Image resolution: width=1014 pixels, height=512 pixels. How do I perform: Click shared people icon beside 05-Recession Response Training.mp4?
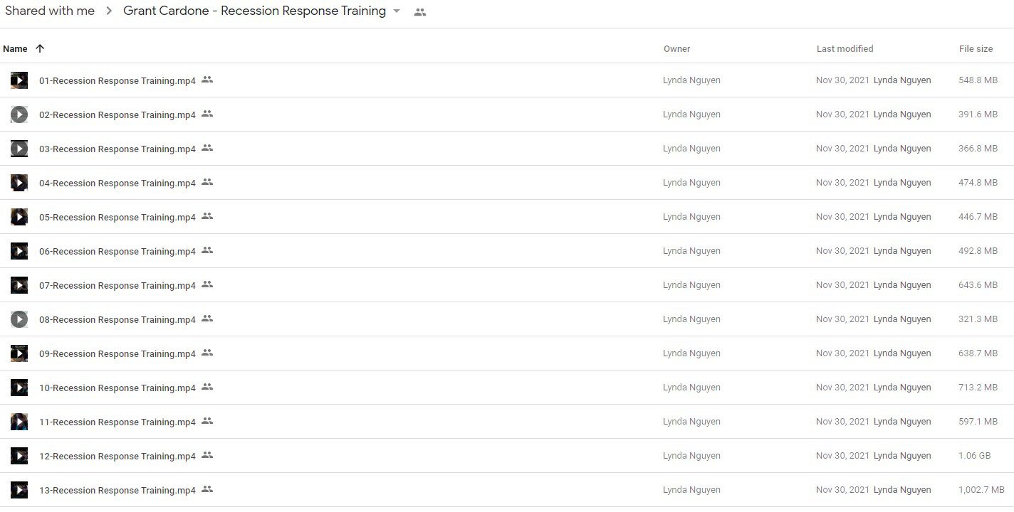pos(207,216)
